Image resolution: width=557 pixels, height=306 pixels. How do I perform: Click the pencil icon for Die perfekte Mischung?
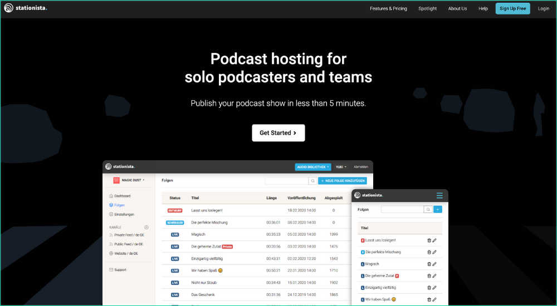(x=434, y=252)
